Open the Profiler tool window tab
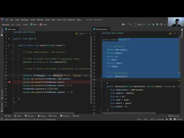Screen dimensions: 184x138 click(53, 116)
